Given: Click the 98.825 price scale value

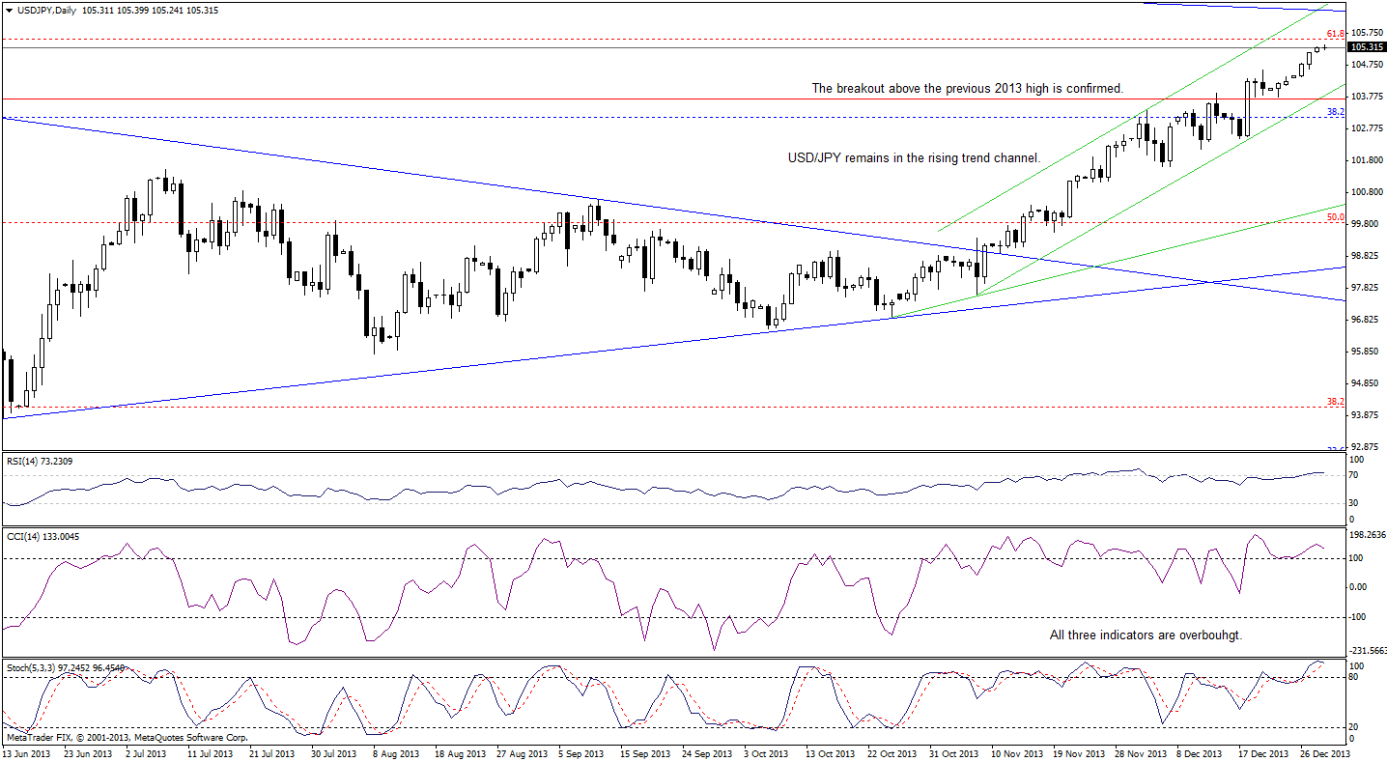Looking at the screenshot, I should pyautogui.click(x=1365, y=256).
